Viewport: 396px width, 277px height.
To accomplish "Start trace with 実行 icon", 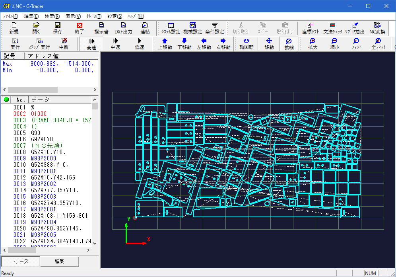I will pyautogui.click(x=15, y=43).
